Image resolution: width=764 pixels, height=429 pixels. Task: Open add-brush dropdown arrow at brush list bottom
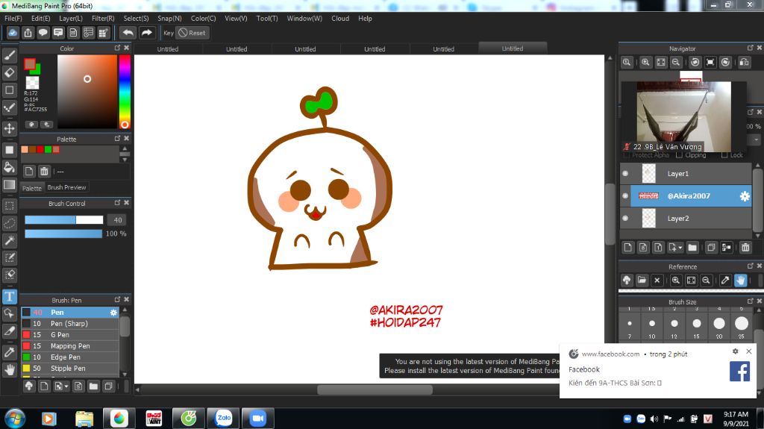click(x=66, y=386)
